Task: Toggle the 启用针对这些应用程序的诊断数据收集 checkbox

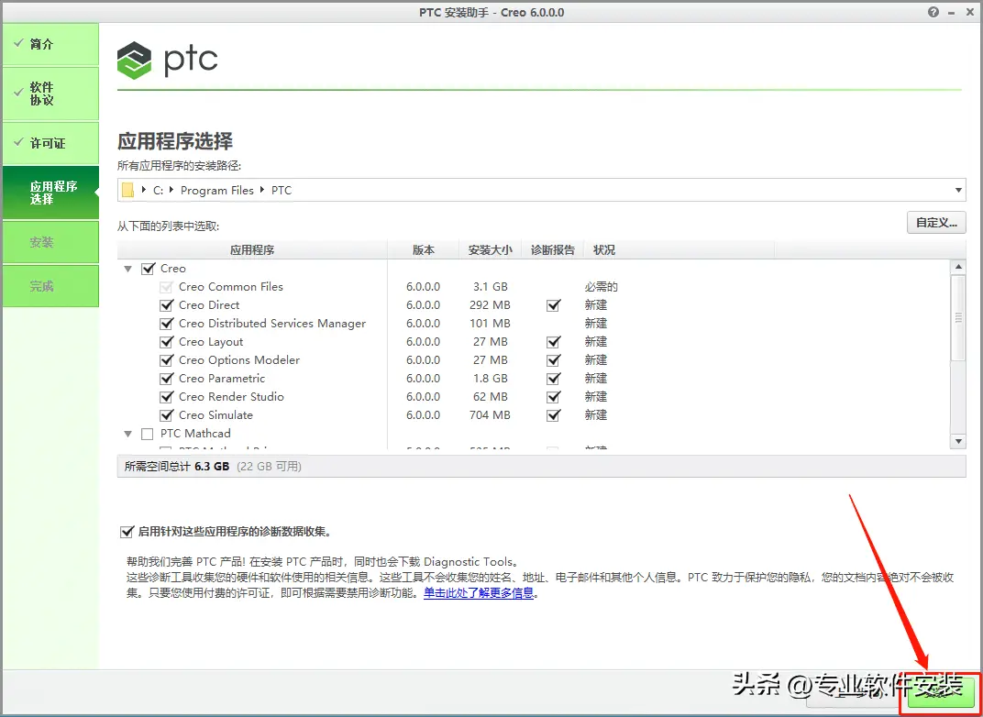Action: pos(127,532)
